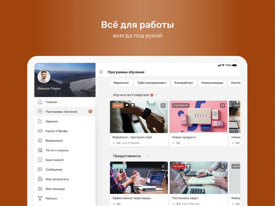Click the progress bar under Новые продукты image
Viewport: 275px width, 206px height.
coord(198,132)
